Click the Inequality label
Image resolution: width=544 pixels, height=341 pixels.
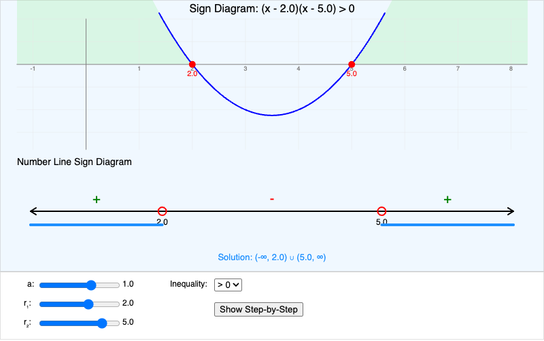(188, 284)
